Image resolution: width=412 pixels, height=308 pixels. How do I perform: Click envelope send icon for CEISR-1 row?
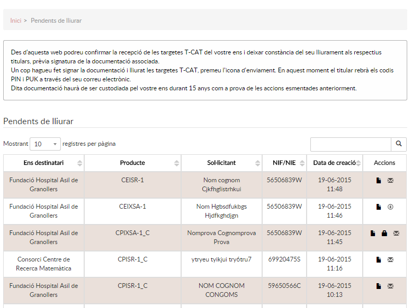pyautogui.click(x=390, y=181)
